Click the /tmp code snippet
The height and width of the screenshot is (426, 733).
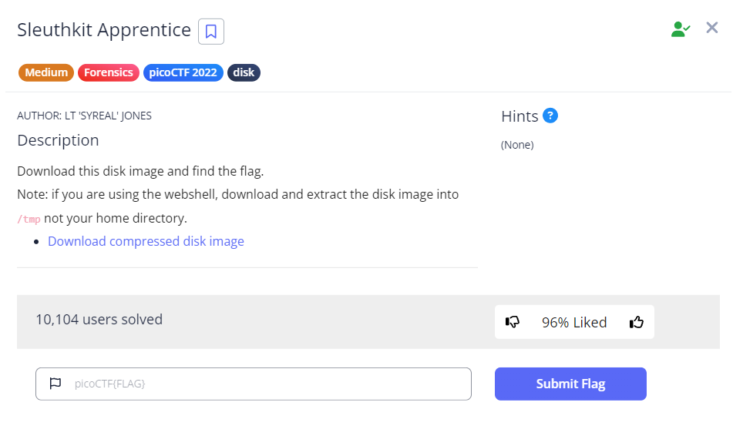coord(29,220)
